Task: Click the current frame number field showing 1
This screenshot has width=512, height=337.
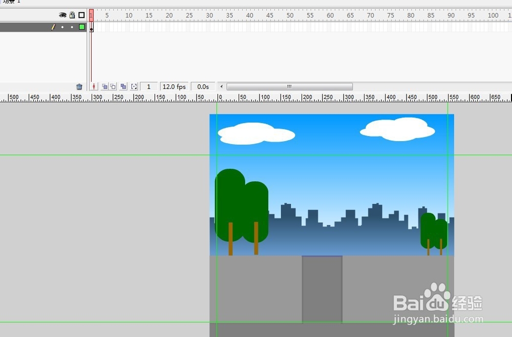Action: pos(149,86)
